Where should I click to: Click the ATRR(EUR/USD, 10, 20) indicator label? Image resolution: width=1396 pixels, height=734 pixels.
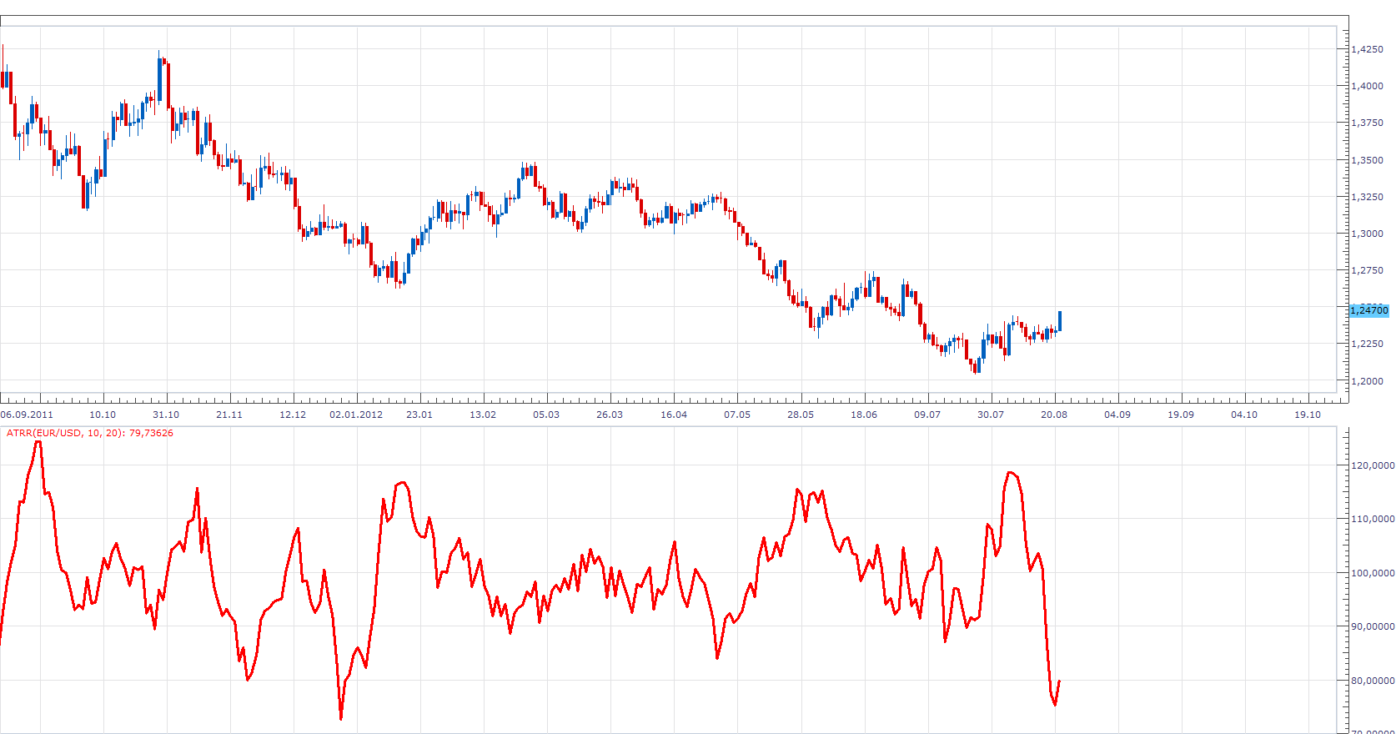coord(90,433)
